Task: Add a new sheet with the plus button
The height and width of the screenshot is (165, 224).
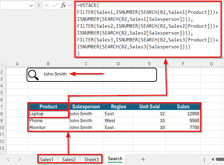Action: 143,159
